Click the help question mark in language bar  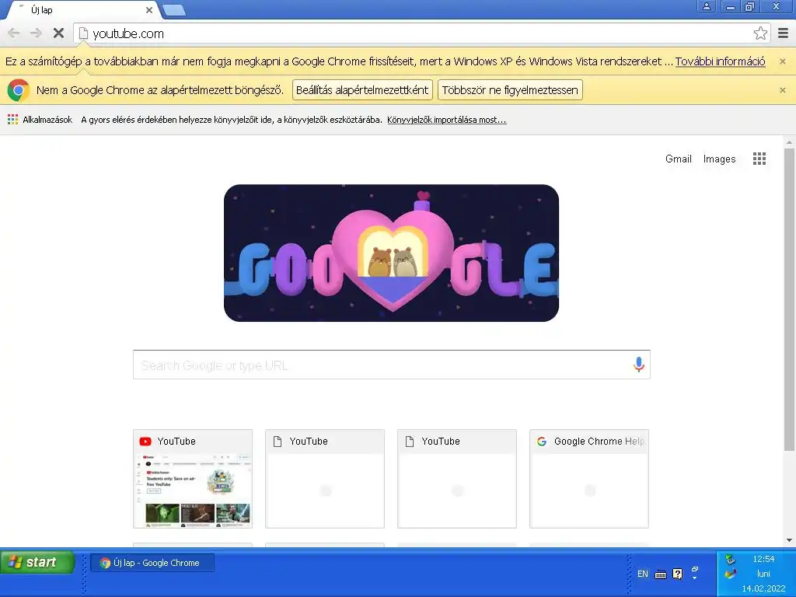[x=677, y=574]
